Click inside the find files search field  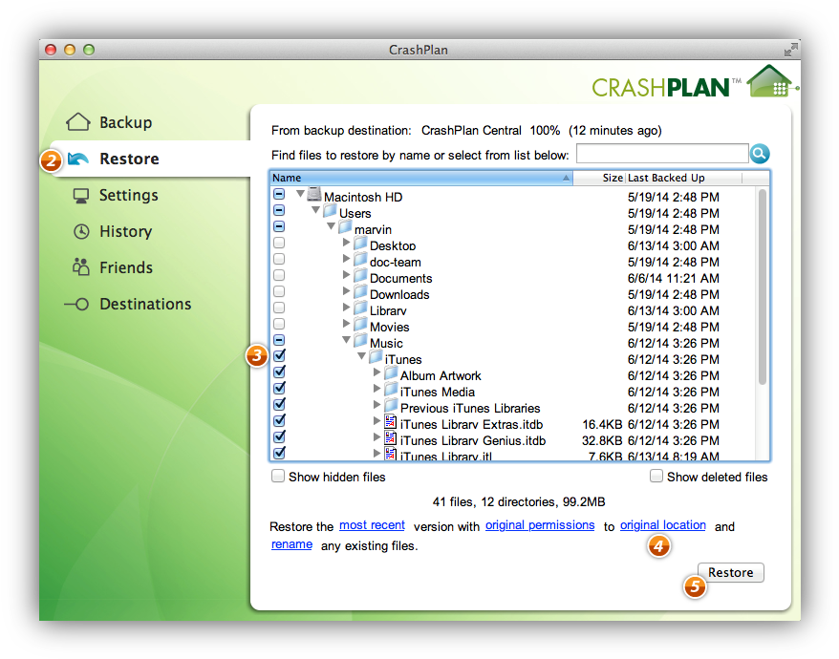tap(661, 153)
